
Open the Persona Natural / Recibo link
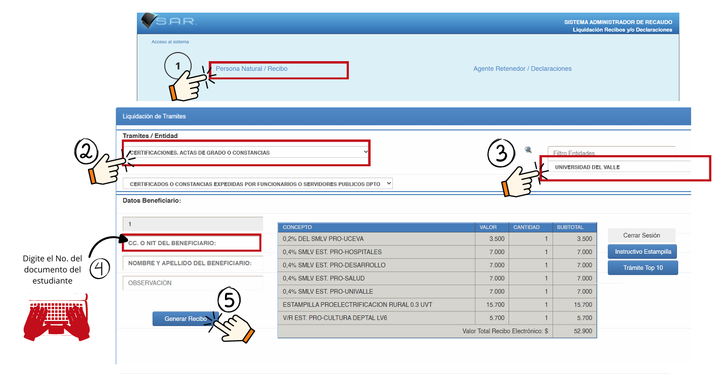(252, 69)
